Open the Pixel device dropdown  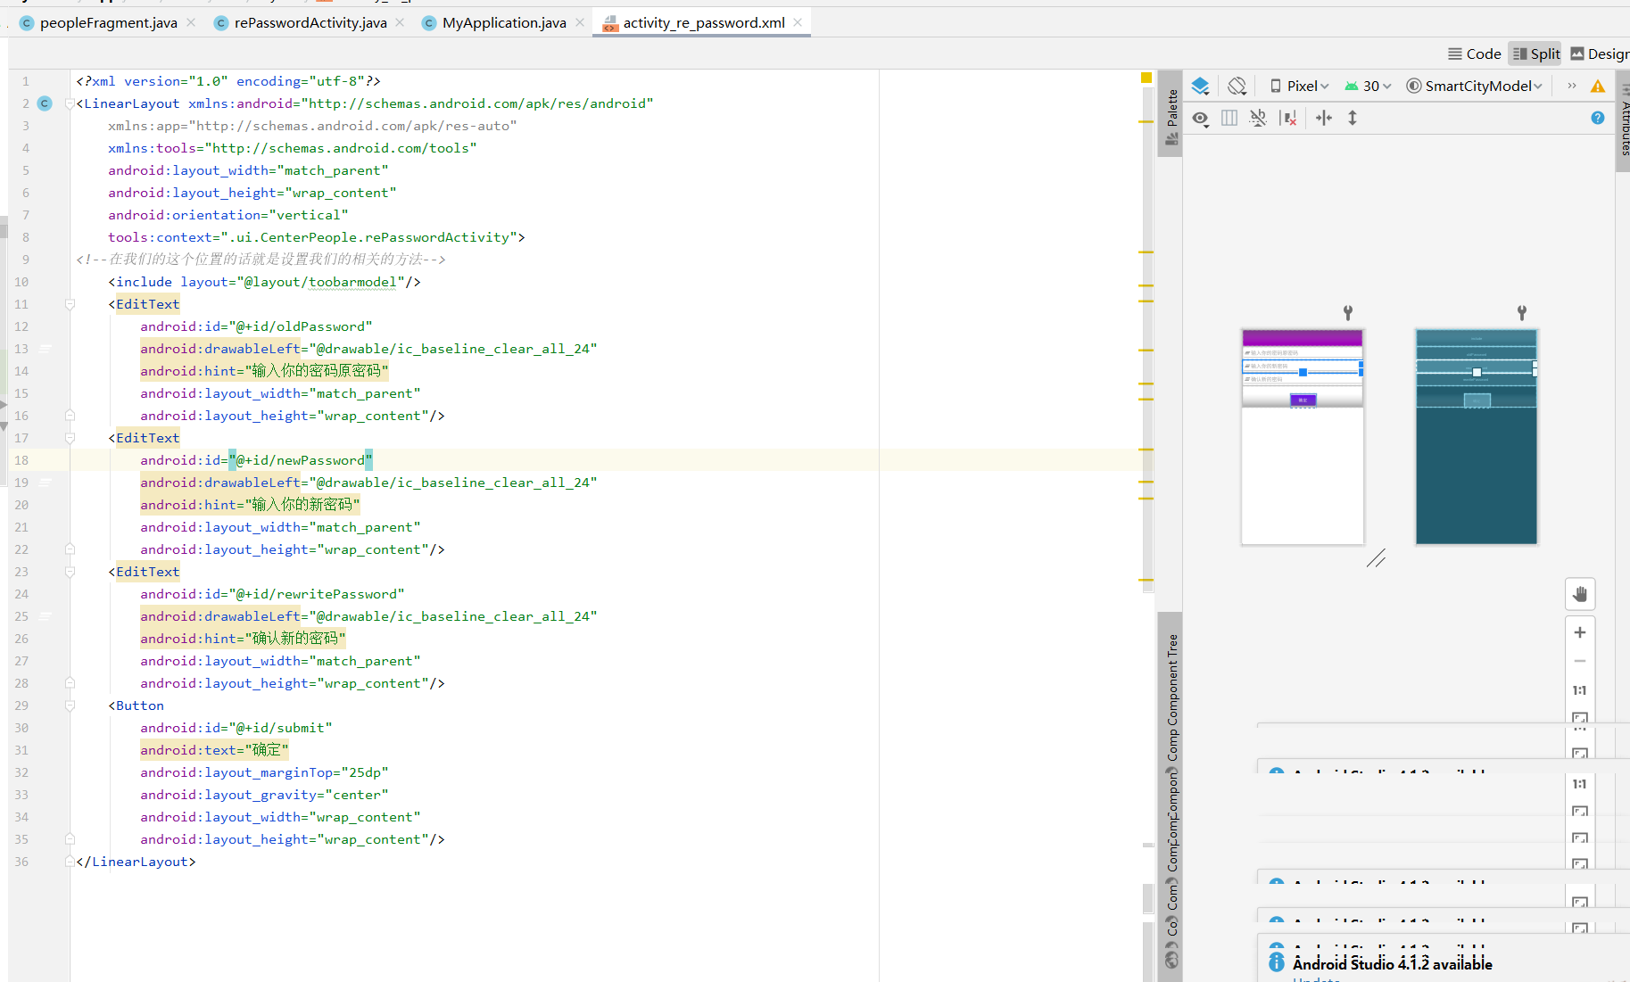point(1298,85)
